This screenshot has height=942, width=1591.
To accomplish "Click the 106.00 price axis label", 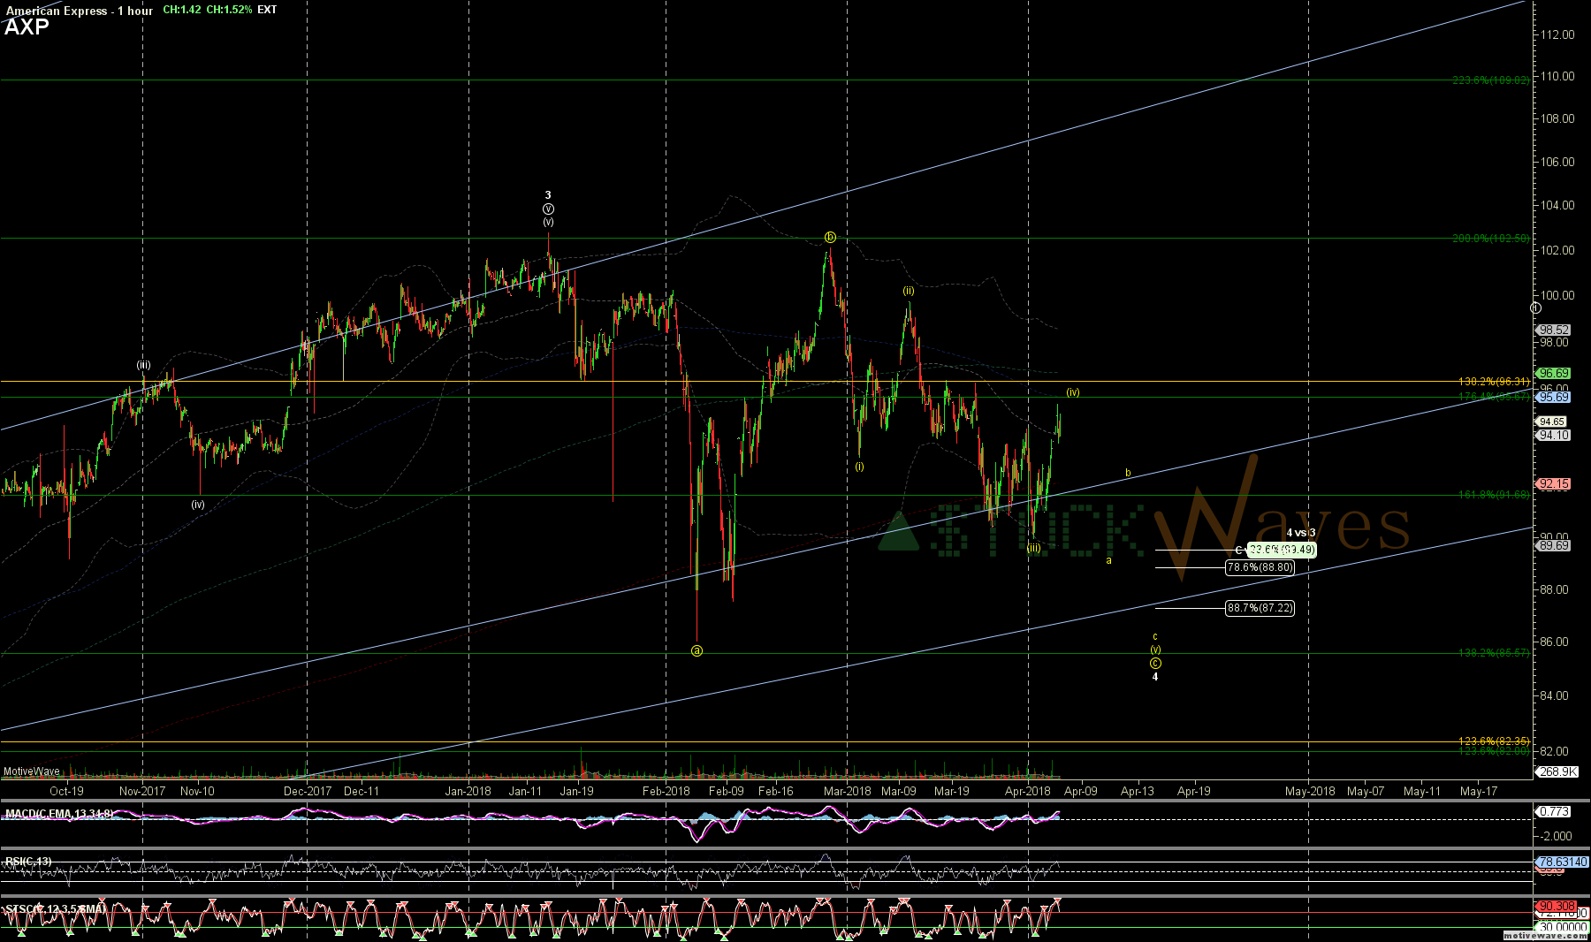I will coord(1557,162).
